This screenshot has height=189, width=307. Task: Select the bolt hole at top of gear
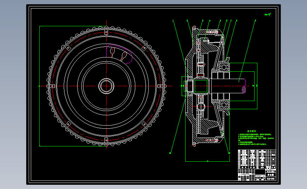[106, 32]
